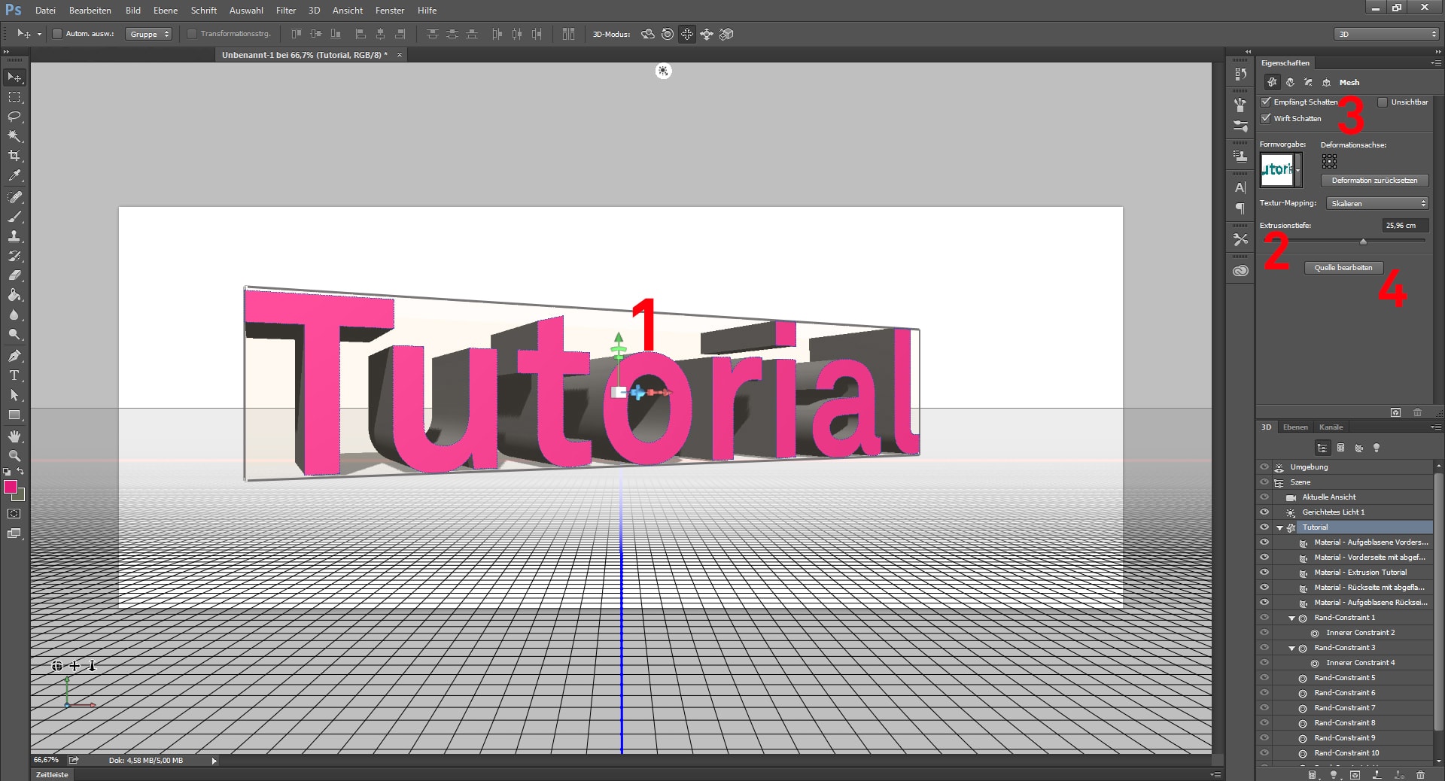Viewport: 1445px width, 781px height.
Task: Click the Extrusionstiefe slider handle
Action: click(1363, 242)
